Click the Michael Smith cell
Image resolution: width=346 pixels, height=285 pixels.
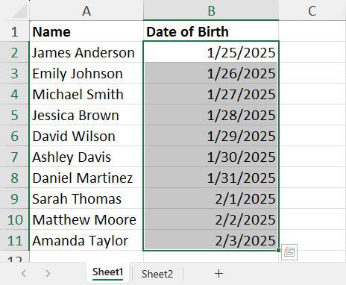point(86,94)
